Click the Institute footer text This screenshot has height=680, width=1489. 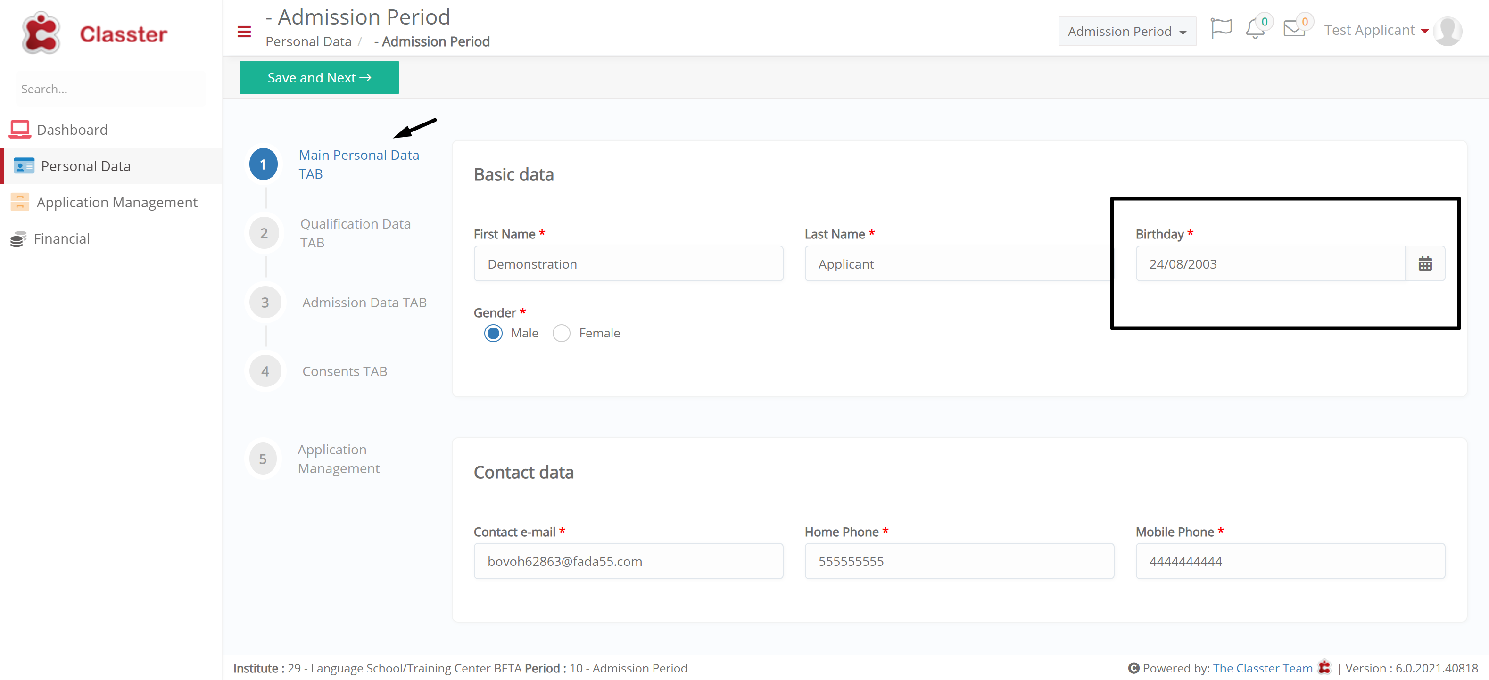pyautogui.click(x=460, y=668)
